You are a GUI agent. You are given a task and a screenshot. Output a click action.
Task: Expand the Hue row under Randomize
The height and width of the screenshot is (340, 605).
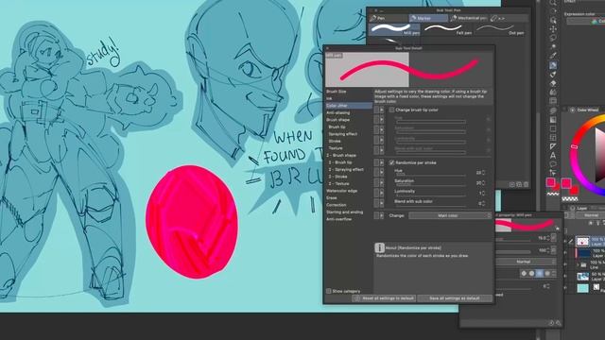click(381, 172)
